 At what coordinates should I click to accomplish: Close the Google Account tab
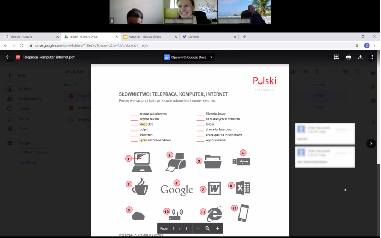tap(58, 37)
